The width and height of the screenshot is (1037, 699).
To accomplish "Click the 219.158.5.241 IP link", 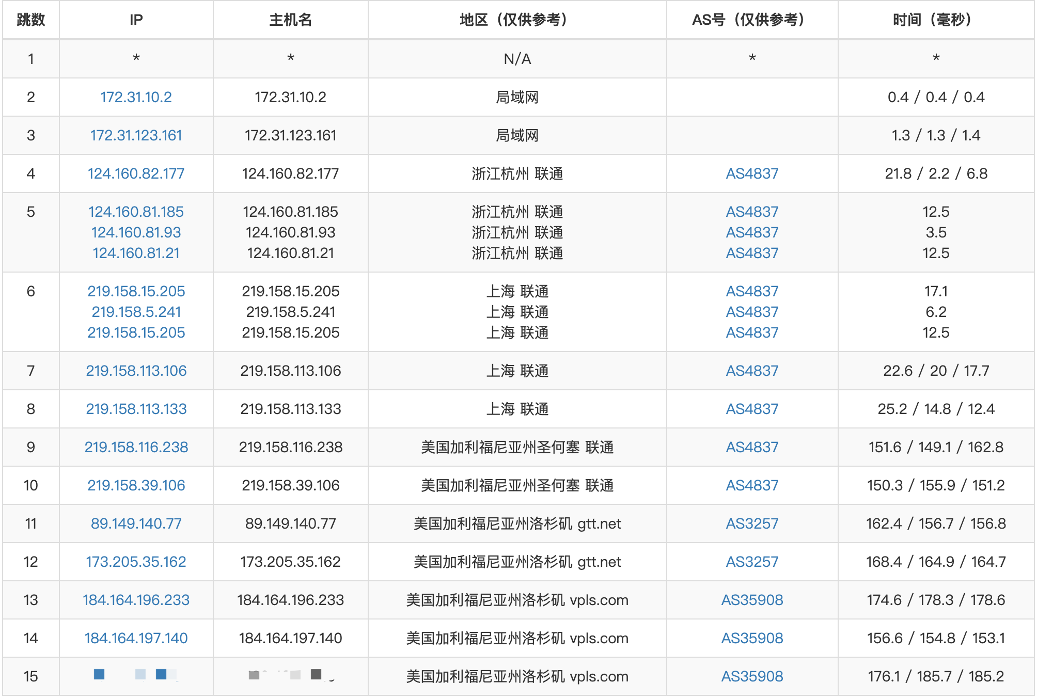I will [x=136, y=312].
